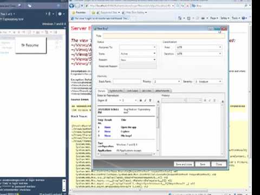The height and width of the screenshot is (195, 260).
Task: Open the Assigned To dropdown
Action: [138, 47]
